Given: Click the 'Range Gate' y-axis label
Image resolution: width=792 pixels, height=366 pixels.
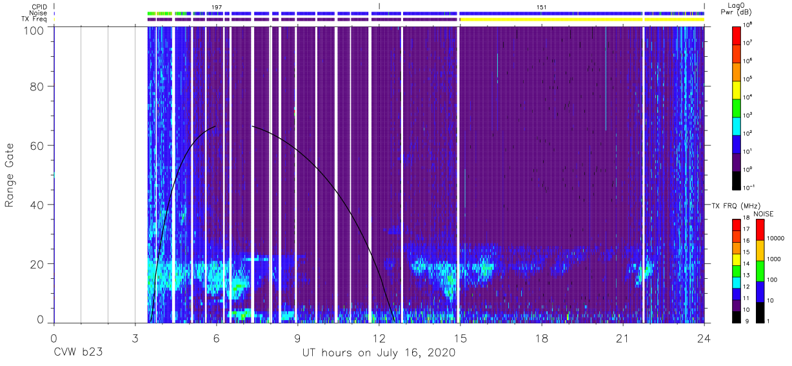Looking at the screenshot, I should pos(10,175).
